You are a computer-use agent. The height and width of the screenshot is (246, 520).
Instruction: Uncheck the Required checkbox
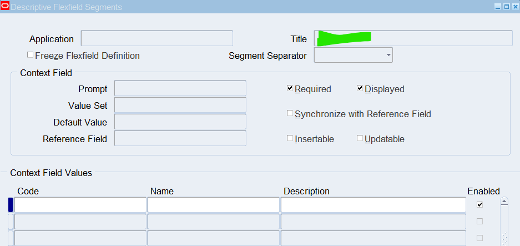(290, 88)
